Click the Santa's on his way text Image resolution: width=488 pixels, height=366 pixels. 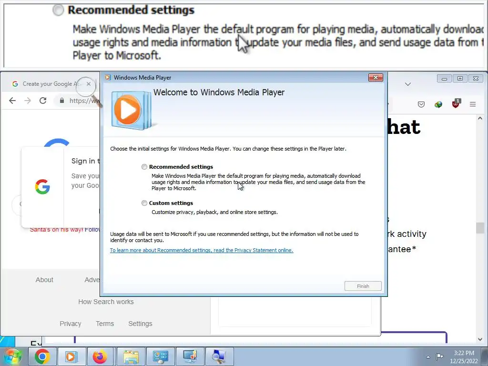point(57,230)
